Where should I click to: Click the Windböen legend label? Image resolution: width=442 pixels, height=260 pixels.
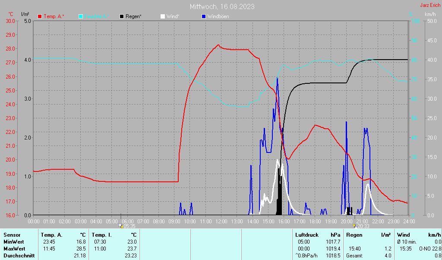[218, 16]
